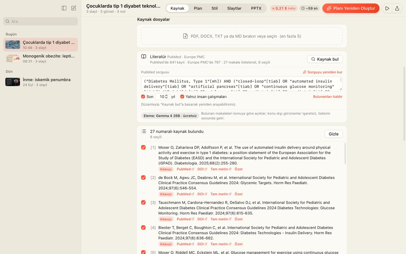
Task: Open DOI link for reference [1]
Action: tap(202, 169)
